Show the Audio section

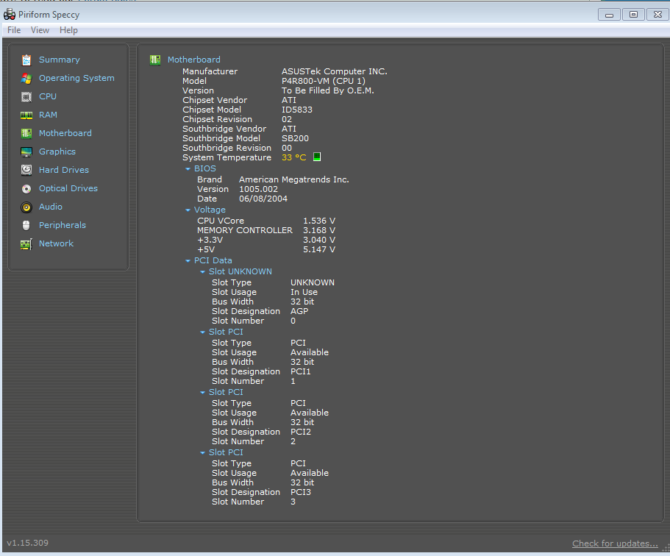pyautogui.click(x=51, y=207)
